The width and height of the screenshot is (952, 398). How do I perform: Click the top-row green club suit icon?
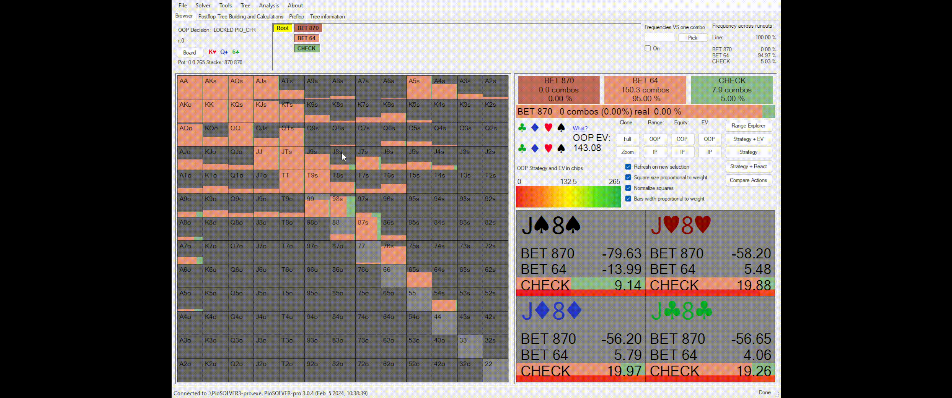coord(522,128)
